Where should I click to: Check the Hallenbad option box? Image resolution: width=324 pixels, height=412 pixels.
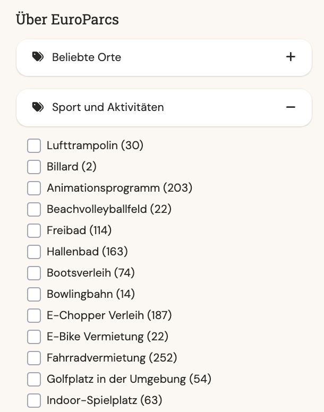click(34, 252)
